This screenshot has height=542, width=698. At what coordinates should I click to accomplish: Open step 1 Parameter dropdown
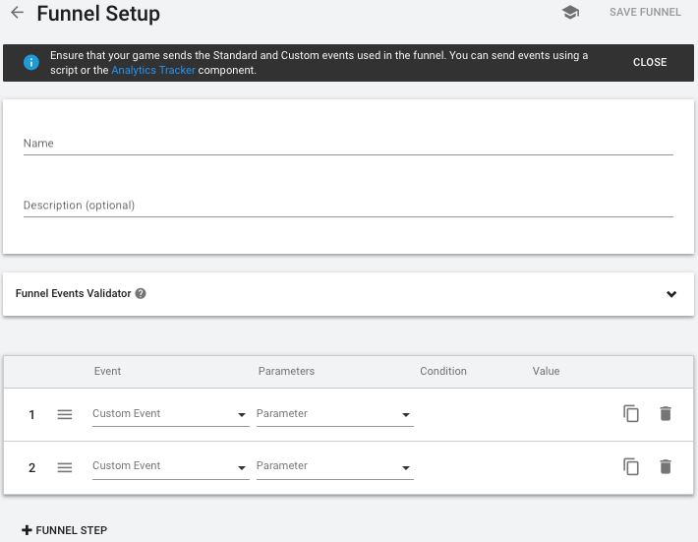tap(333, 414)
